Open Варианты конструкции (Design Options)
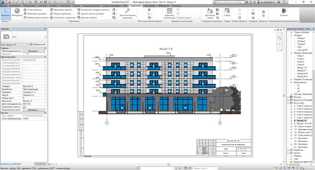Image resolution: width=315 pixels, height=170 pixels. pos(169,14)
